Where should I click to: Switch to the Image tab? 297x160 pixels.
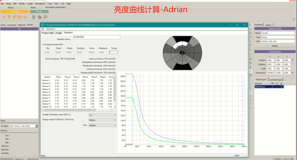pyautogui.click(x=58, y=33)
